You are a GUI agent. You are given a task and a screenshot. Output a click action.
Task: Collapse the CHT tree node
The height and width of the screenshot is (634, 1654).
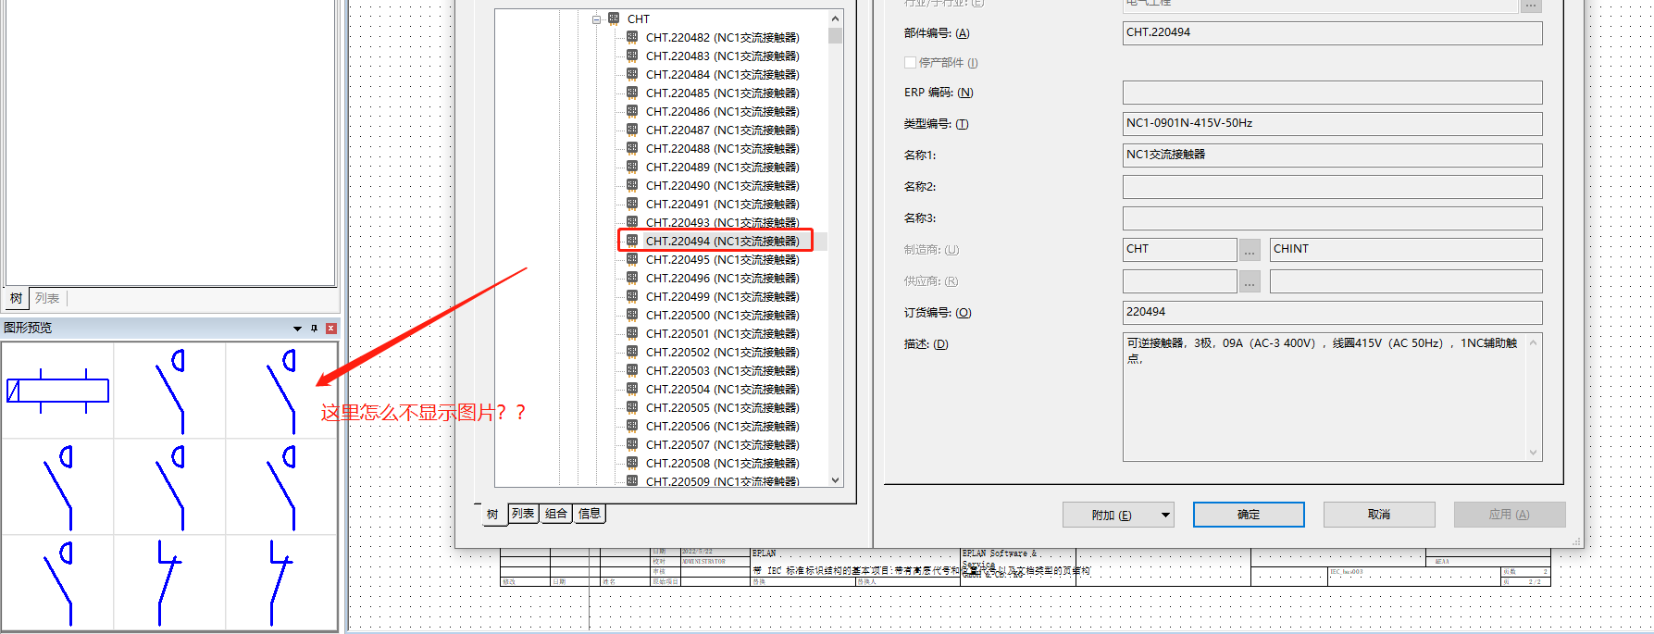597,19
